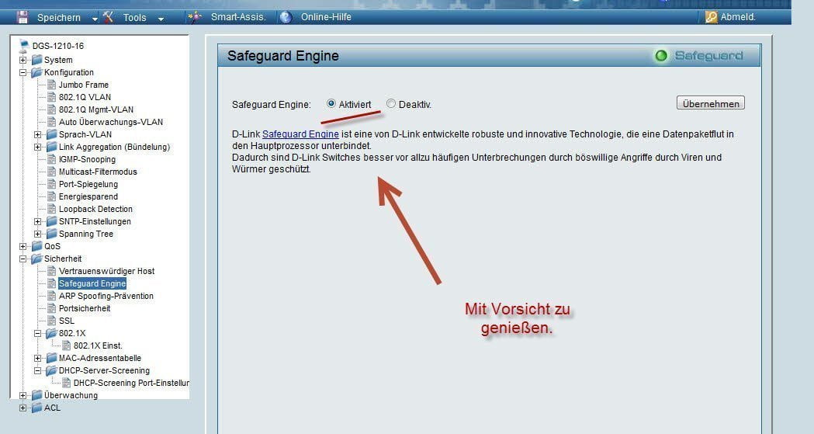Screen dimensions: 814x434
Task: Click the Konfiguration open folder icon
Action: (x=36, y=72)
